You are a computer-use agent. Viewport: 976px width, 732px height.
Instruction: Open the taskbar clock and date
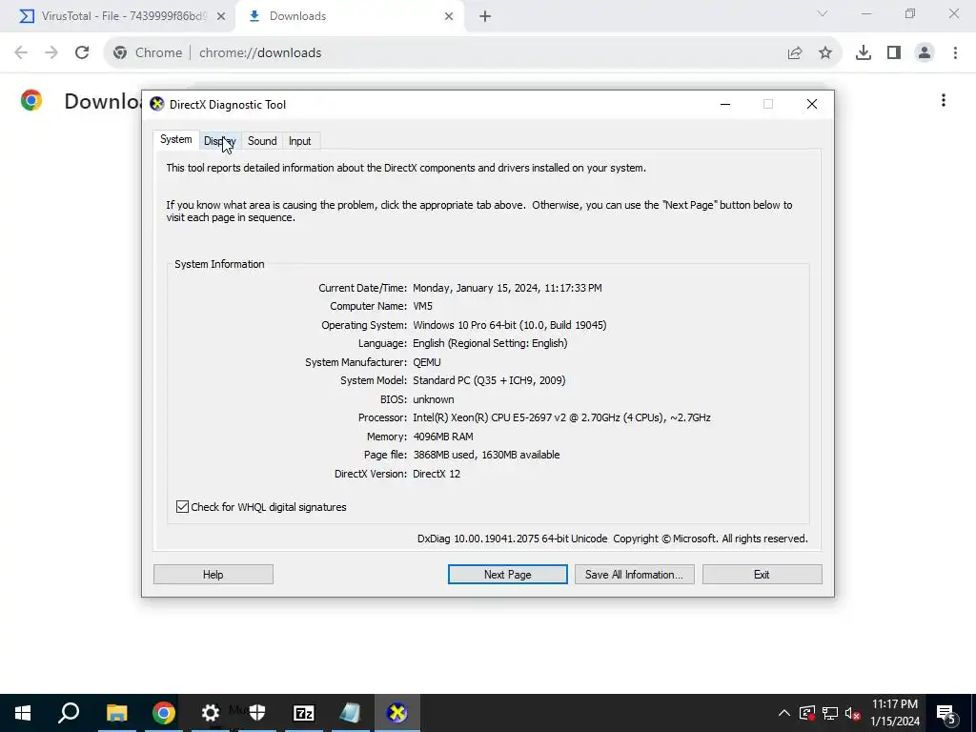click(x=894, y=713)
